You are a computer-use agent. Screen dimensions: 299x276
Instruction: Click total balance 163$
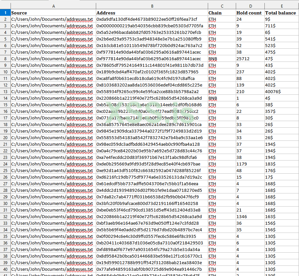282,216
